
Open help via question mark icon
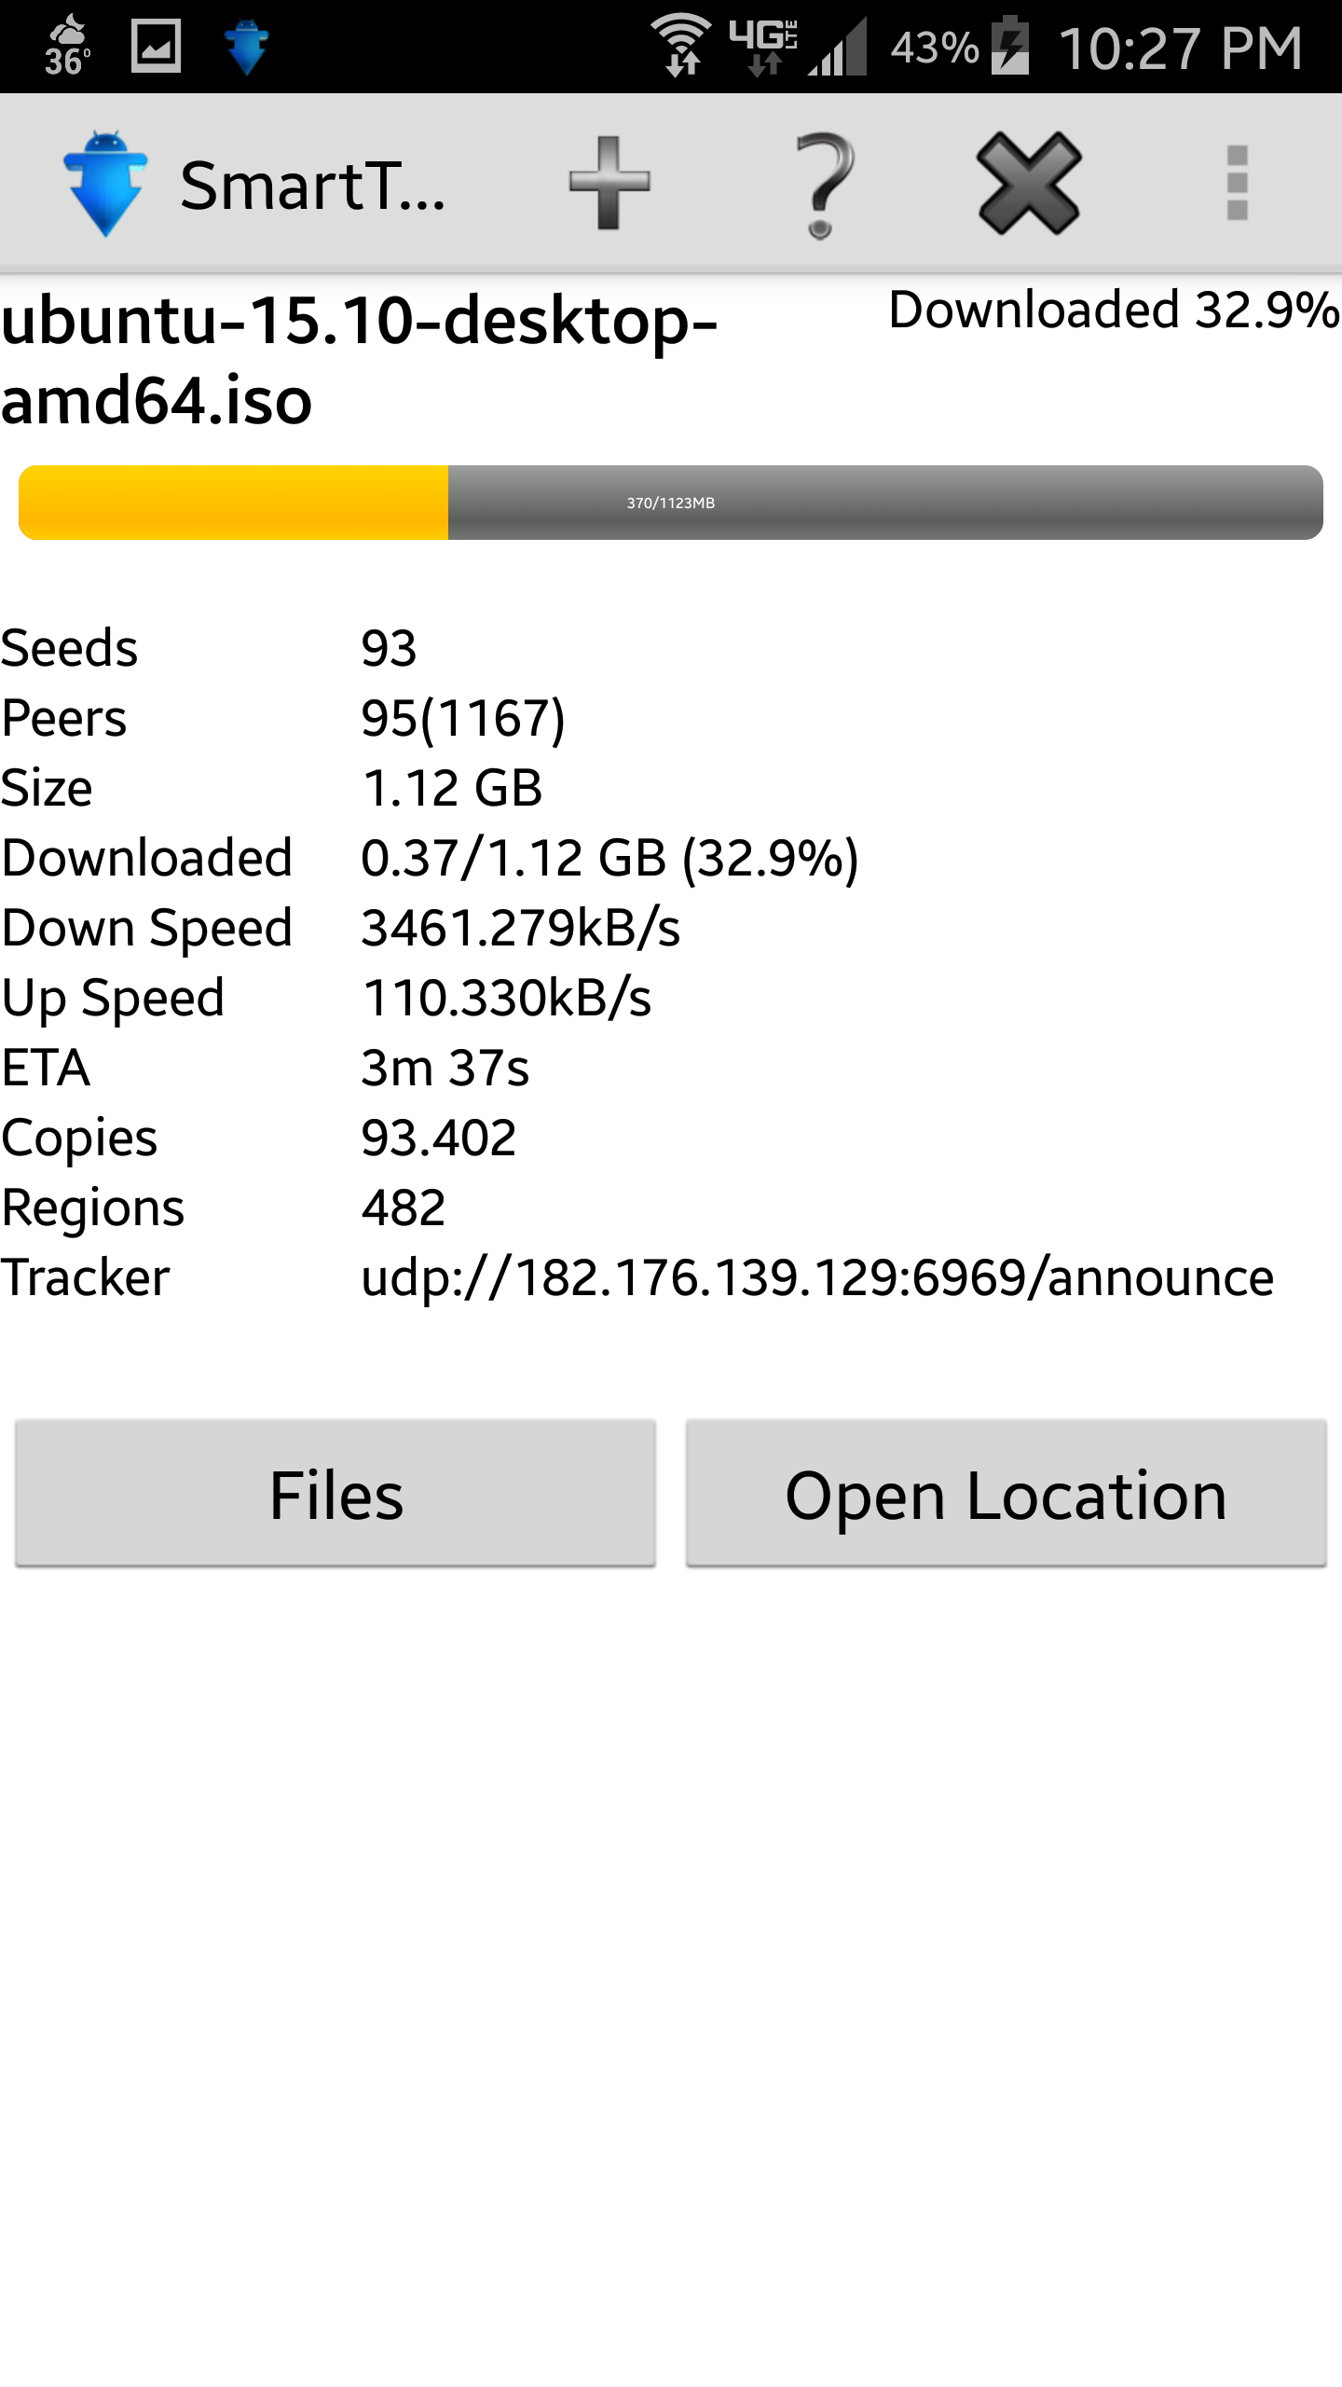pyautogui.click(x=824, y=185)
